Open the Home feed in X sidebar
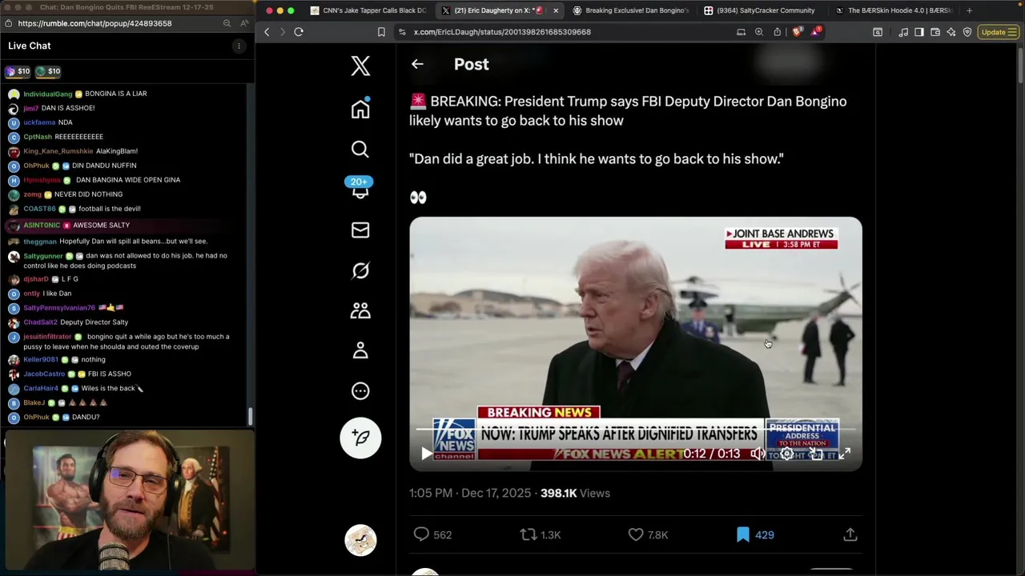 (x=360, y=109)
